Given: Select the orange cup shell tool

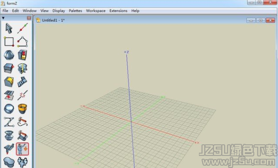Looking at the screenshot, I should click(22, 109).
